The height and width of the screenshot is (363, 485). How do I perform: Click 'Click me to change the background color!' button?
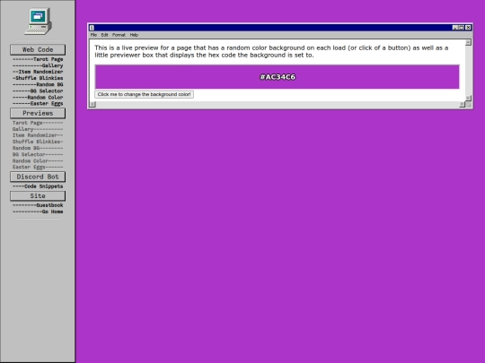(144, 94)
